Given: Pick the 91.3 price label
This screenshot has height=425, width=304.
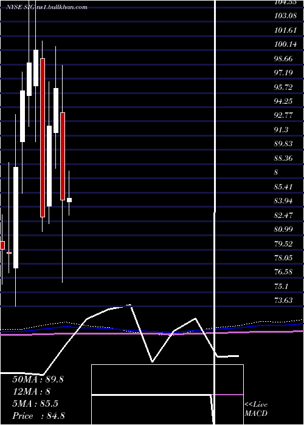Looking at the screenshot, I should (x=281, y=129).
